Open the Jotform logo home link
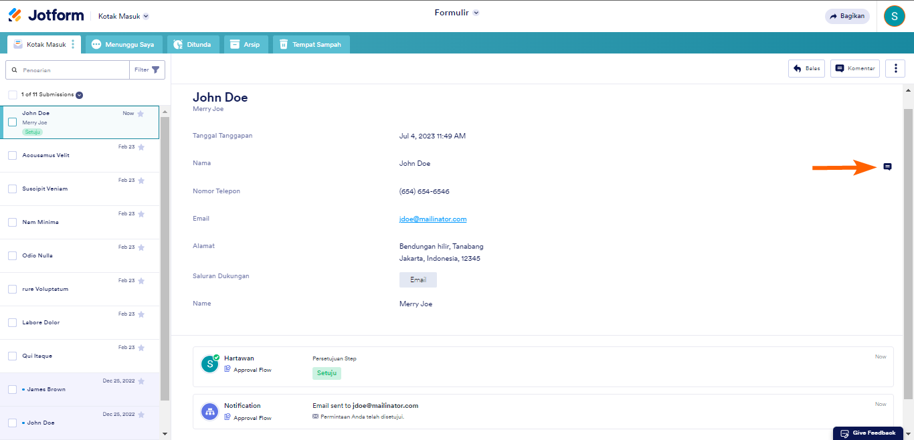 (47, 15)
